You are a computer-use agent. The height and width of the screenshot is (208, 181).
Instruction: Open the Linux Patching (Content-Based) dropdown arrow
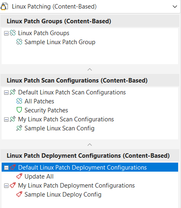click(175, 7)
